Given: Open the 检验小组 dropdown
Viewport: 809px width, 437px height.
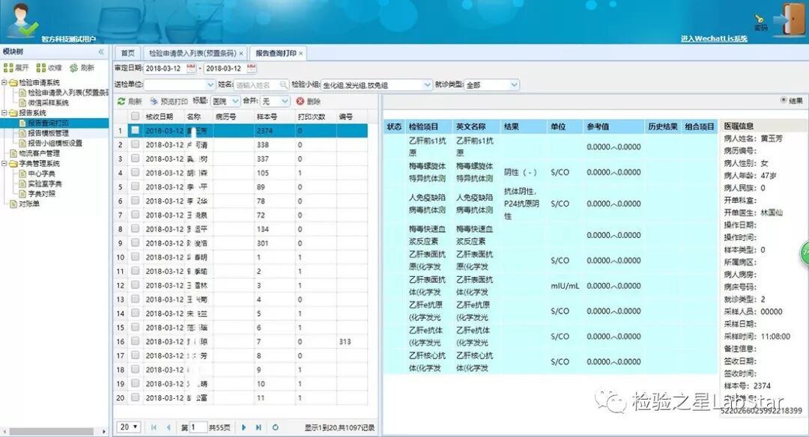Looking at the screenshot, I should pos(427,85).
